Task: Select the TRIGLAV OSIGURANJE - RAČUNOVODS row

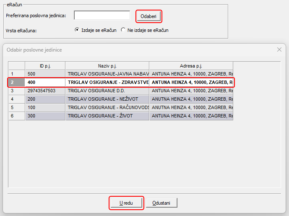Action: point(107,107)
